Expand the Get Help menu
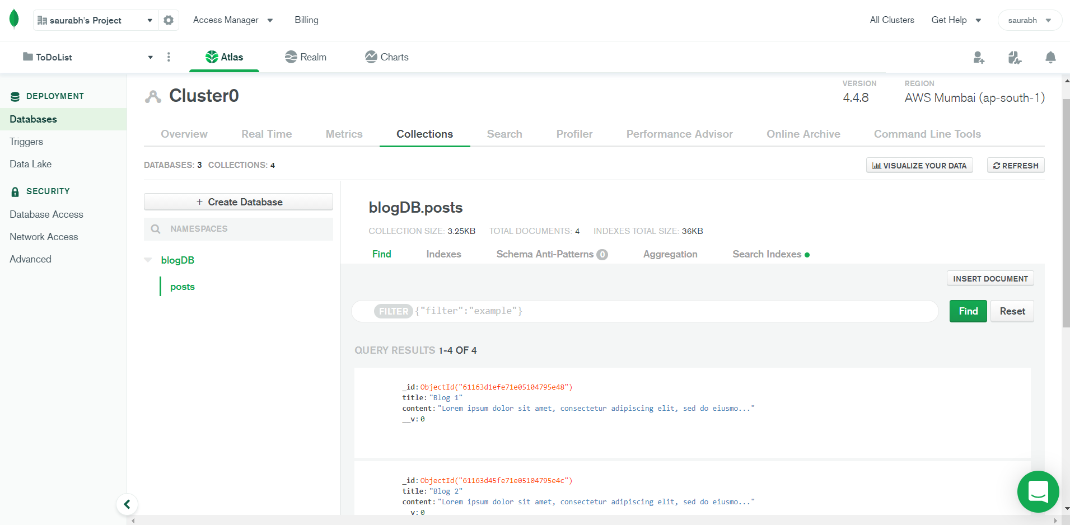The width and height of the screenshot is (1070, 525). pyautogui.click(x=956, y=20)
